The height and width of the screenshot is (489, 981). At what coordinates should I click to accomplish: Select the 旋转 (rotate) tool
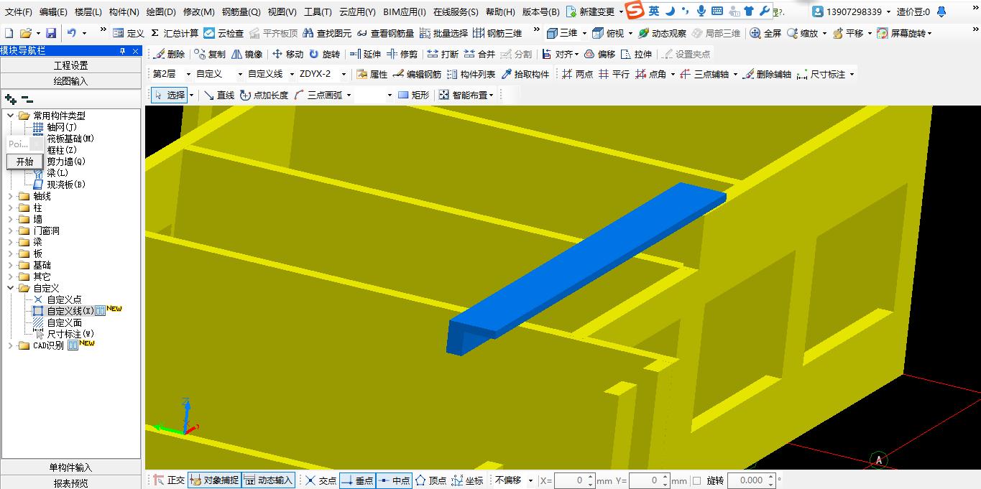tap(324, 54)
